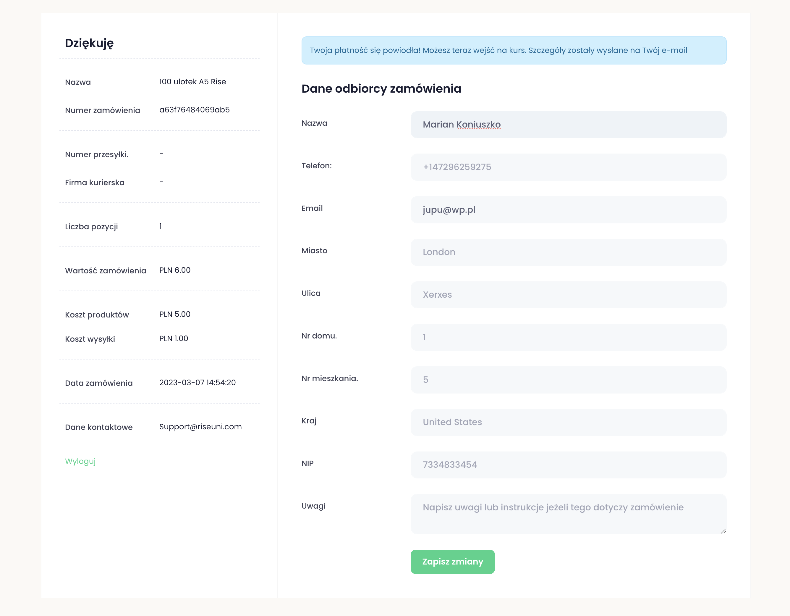Viewport: 790px width, 616px height.
Task: Focus the Nazwa field with Marian Koniuszko
Action: [568, 125]
